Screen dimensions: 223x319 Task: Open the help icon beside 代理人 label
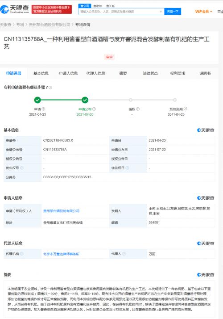124,254
